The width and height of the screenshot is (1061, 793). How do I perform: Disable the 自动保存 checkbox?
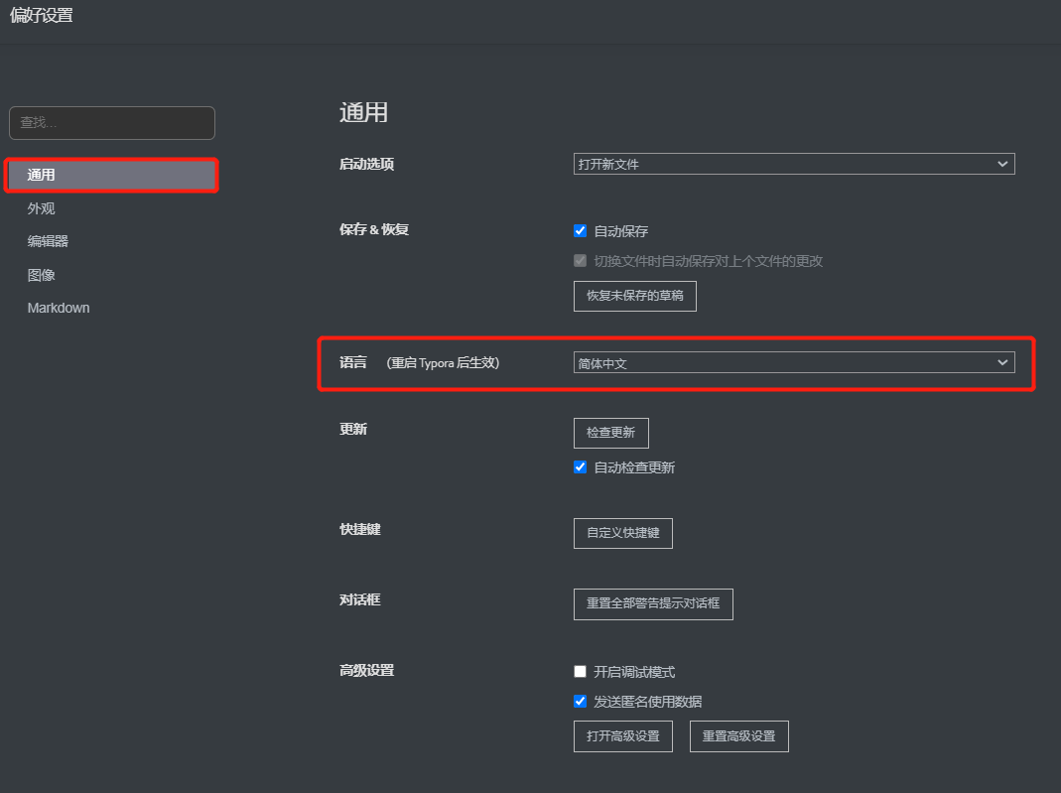point(580,230)
